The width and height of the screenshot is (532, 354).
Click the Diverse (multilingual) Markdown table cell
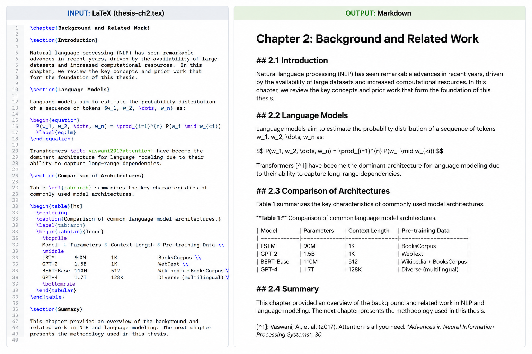tap(430, 269)
